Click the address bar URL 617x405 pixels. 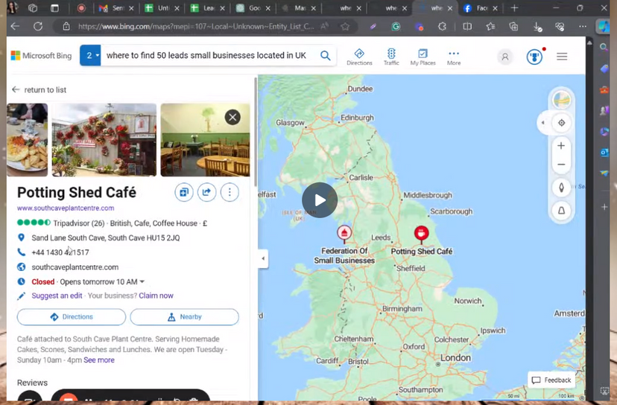click(x=195, y=26)
